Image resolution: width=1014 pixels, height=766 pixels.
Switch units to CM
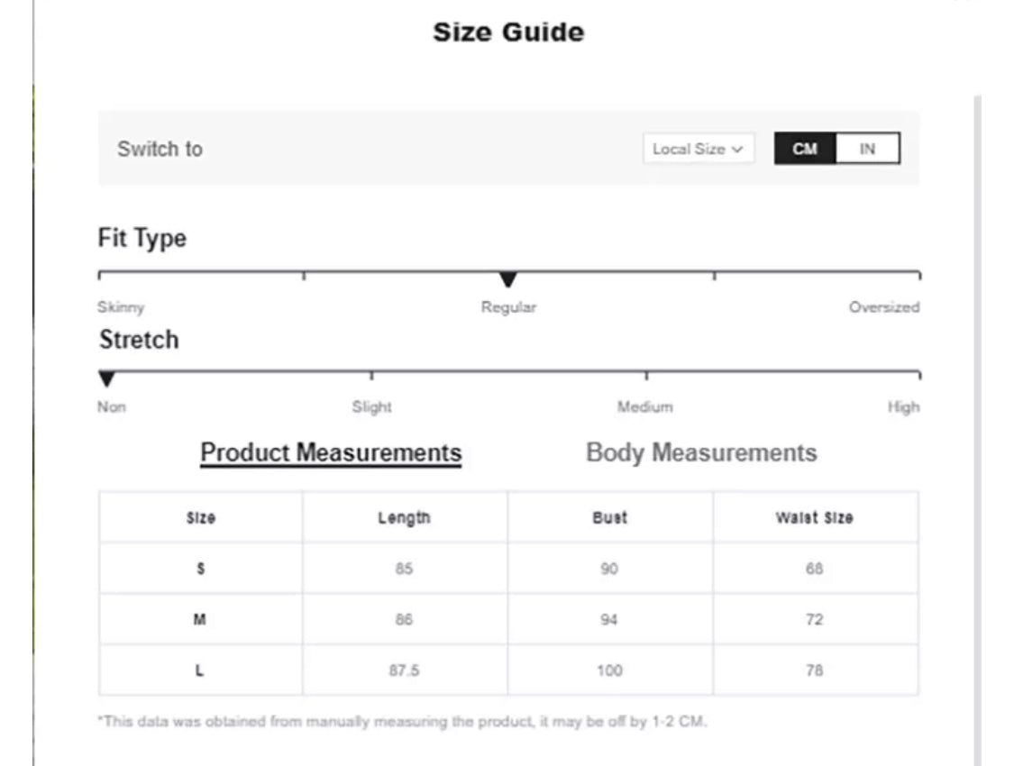click(805, 149)
